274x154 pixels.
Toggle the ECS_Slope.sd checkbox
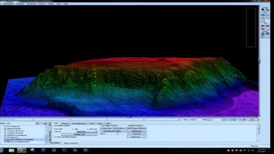click(x=5, y=127)
